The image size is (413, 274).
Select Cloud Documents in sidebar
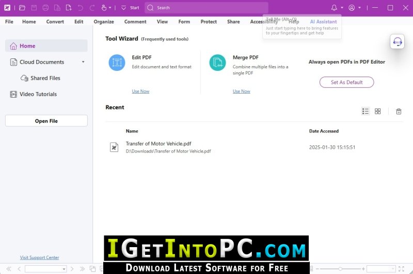click(x=42, y=62)
